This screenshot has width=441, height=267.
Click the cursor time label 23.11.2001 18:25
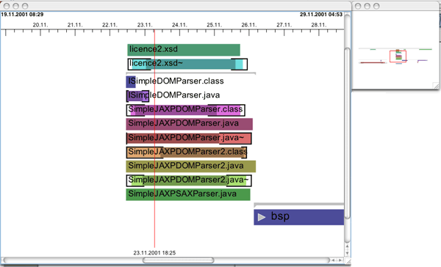click(x=154, y=252)
